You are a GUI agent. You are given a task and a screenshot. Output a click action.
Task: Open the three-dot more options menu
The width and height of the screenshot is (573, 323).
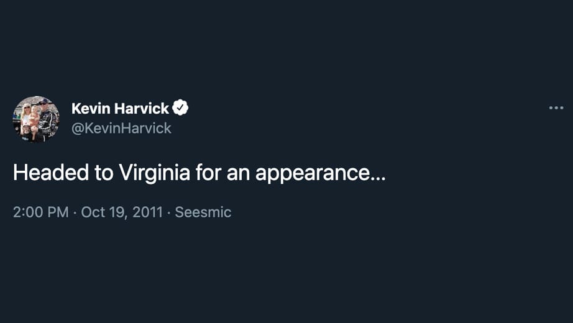coord(556,108)
